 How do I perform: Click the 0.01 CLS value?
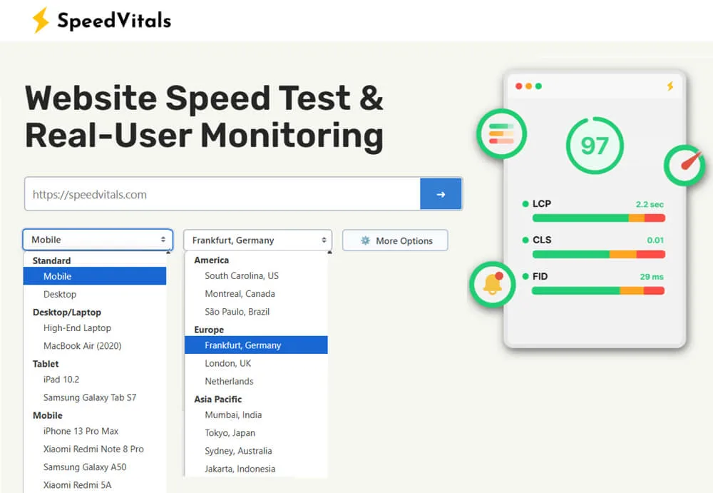point(655,240)
